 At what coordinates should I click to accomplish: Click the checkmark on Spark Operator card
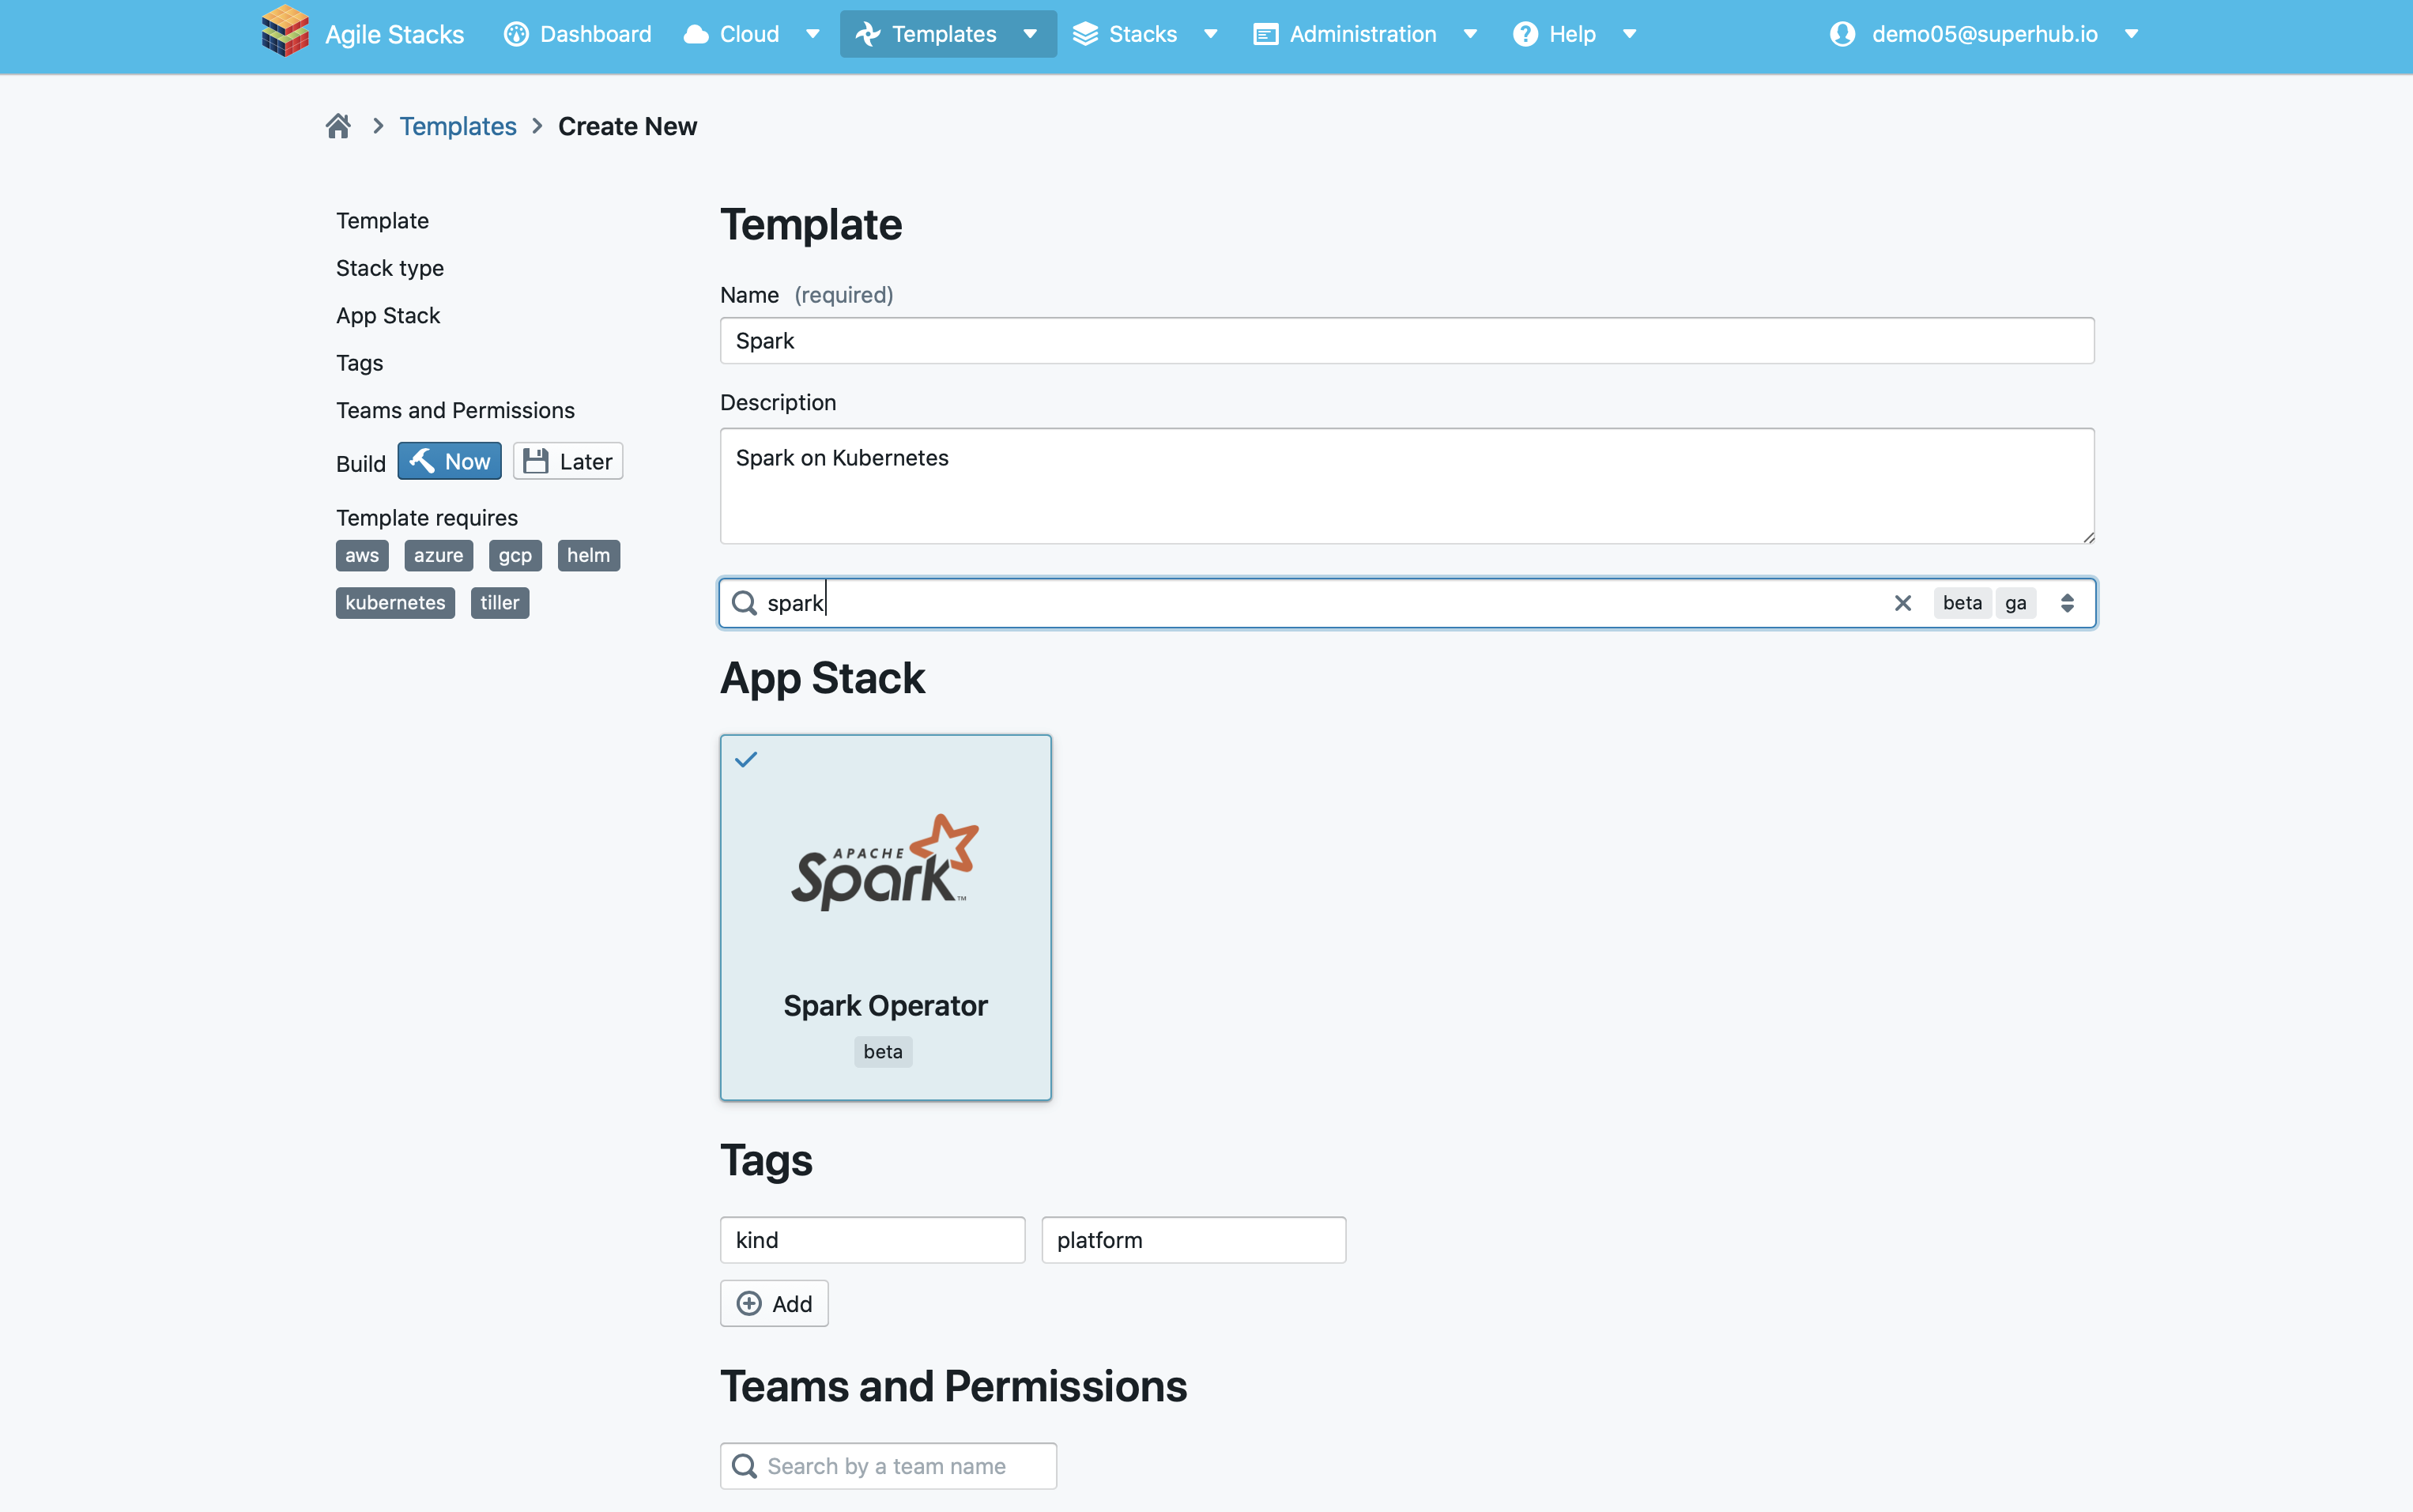coord(746,760)
